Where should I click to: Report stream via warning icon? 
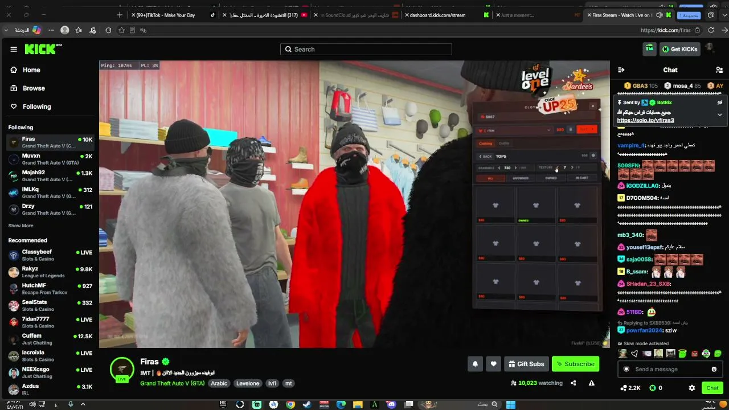point(592,383)
